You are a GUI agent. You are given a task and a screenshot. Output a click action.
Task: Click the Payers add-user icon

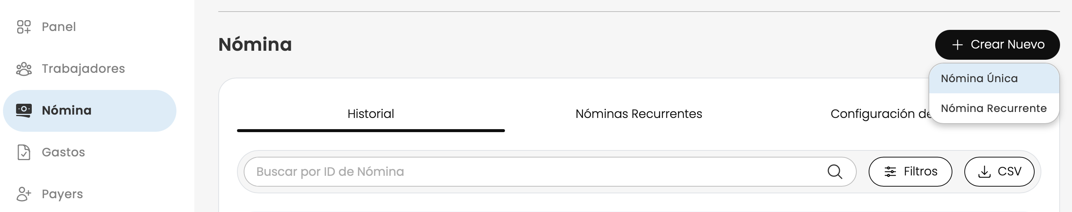[x=24, y=194]
